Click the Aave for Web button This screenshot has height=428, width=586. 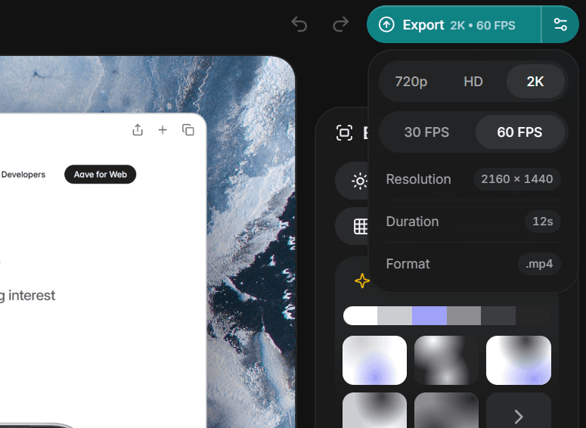pyautogui.click(x=100, y=175)
